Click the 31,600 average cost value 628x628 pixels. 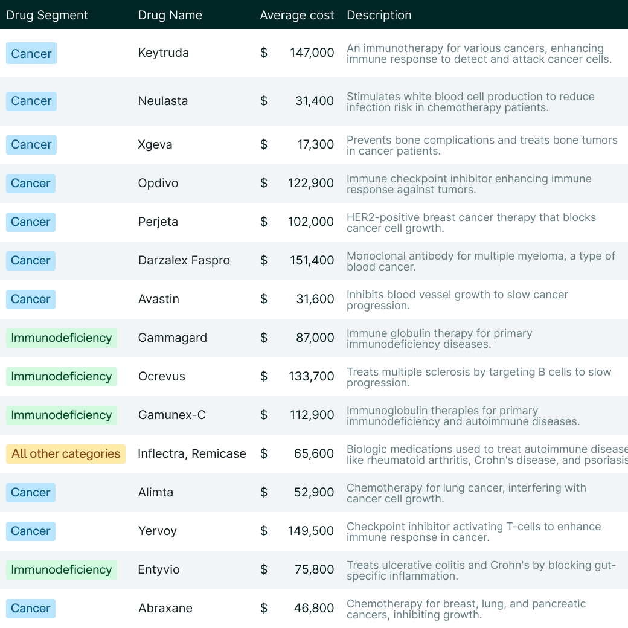coord(315,299)
